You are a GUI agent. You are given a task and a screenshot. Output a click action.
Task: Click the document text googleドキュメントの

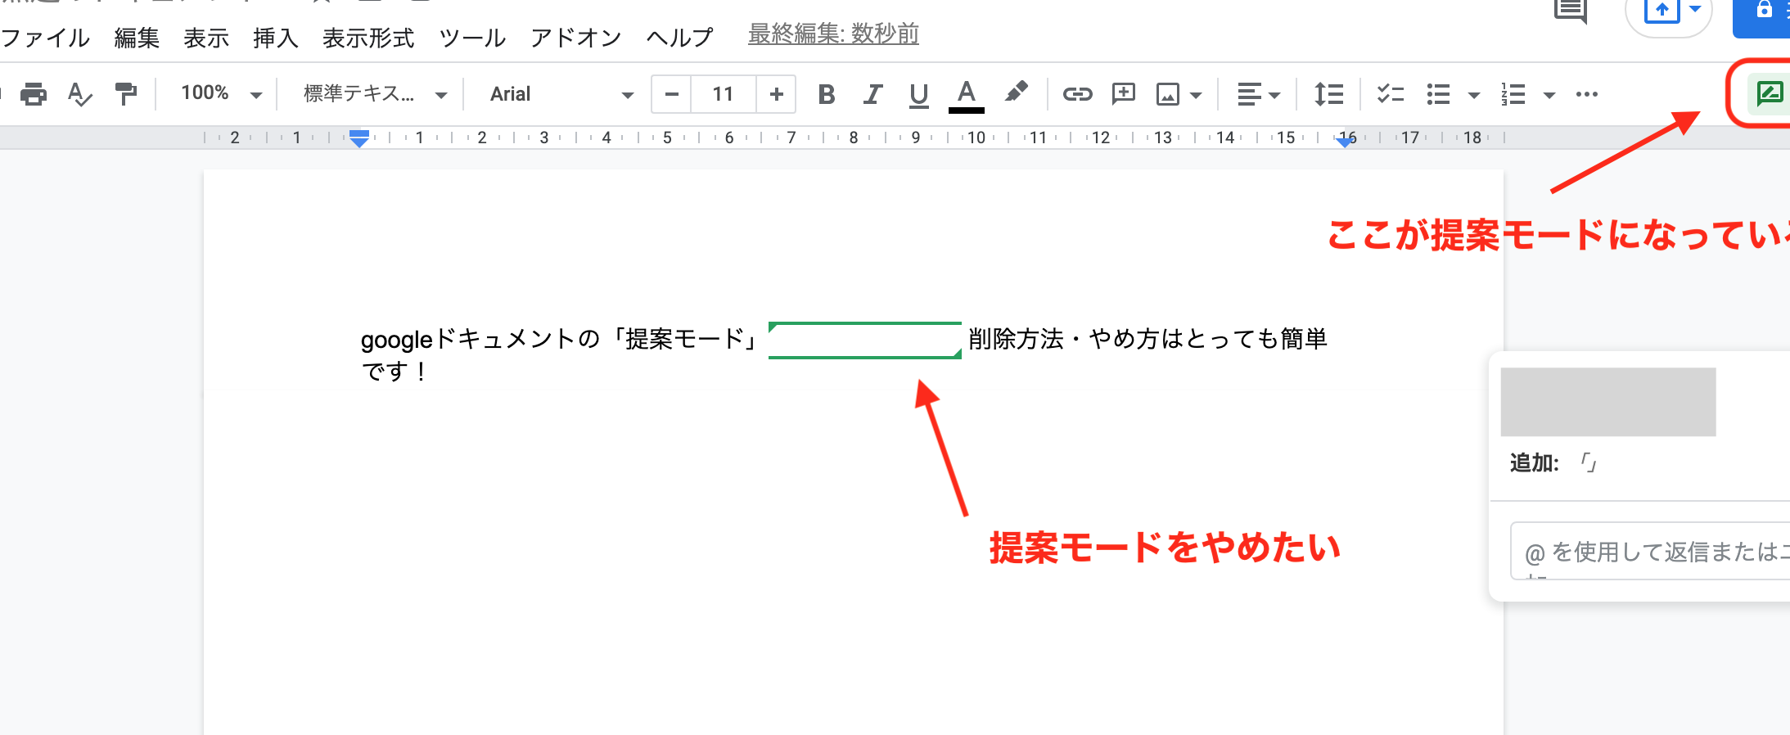(x=480, y=339)
